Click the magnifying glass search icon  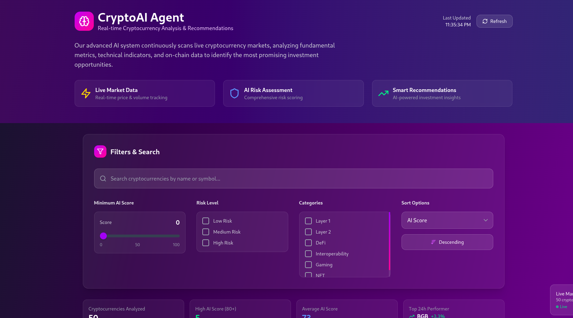click(x=103, y=178)
